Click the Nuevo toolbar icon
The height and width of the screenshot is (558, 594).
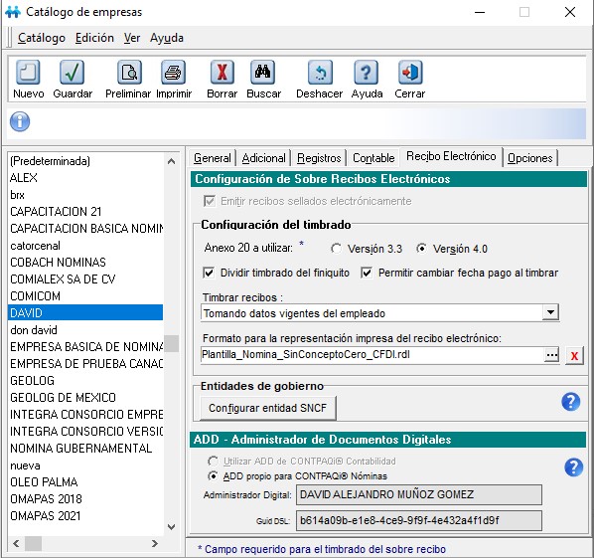[x=28, y=72]
